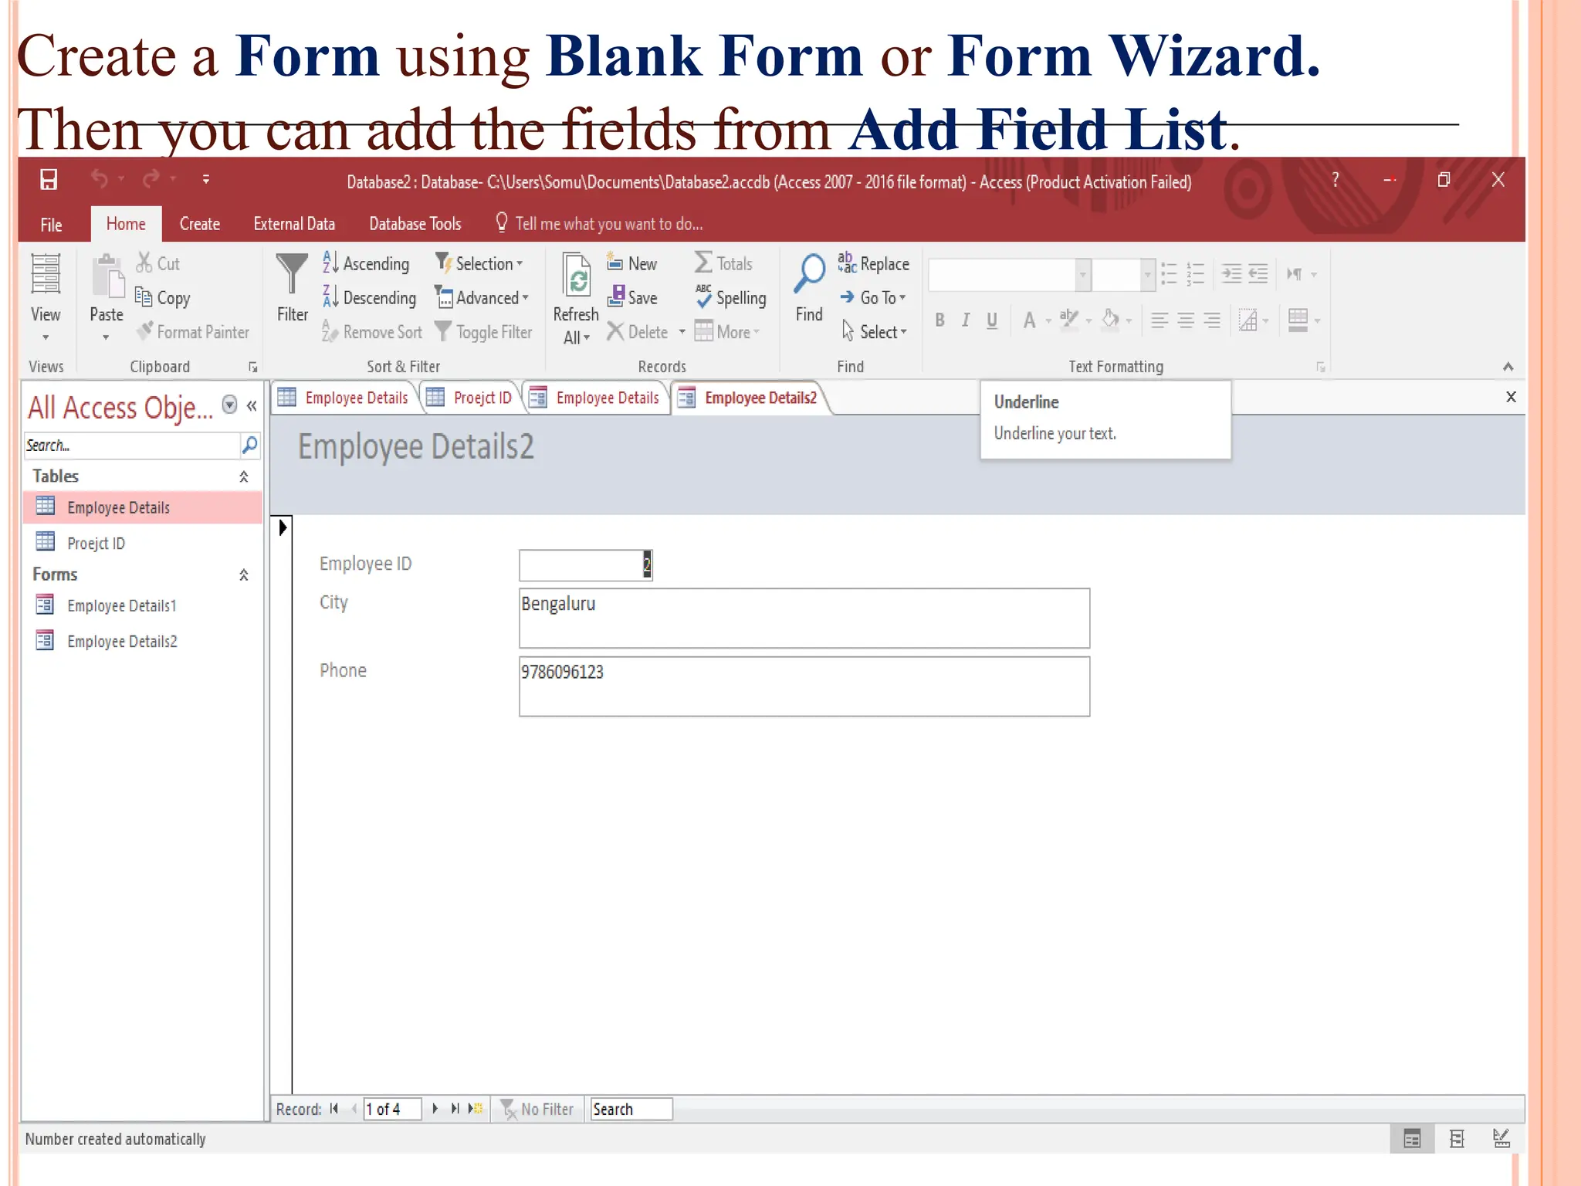Open All Access Objects dropdown menu
The width and height of the screenshot is (1581, 1186).
point(229,405)
